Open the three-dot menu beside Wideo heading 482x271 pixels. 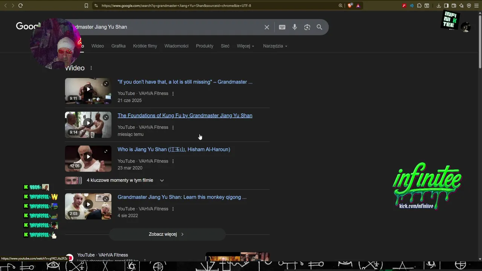pos(91,68)
